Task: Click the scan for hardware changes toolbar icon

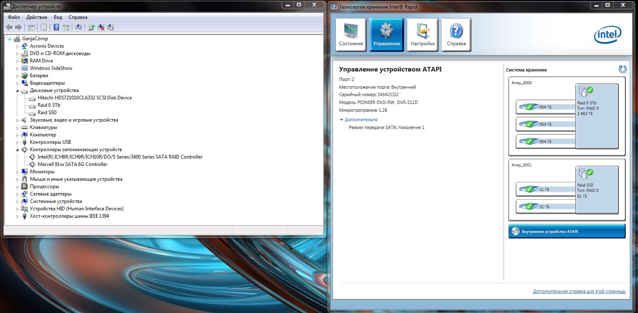Action: pos(79,27)
